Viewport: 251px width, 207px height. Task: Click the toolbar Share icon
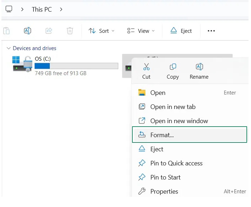point(49,31)
